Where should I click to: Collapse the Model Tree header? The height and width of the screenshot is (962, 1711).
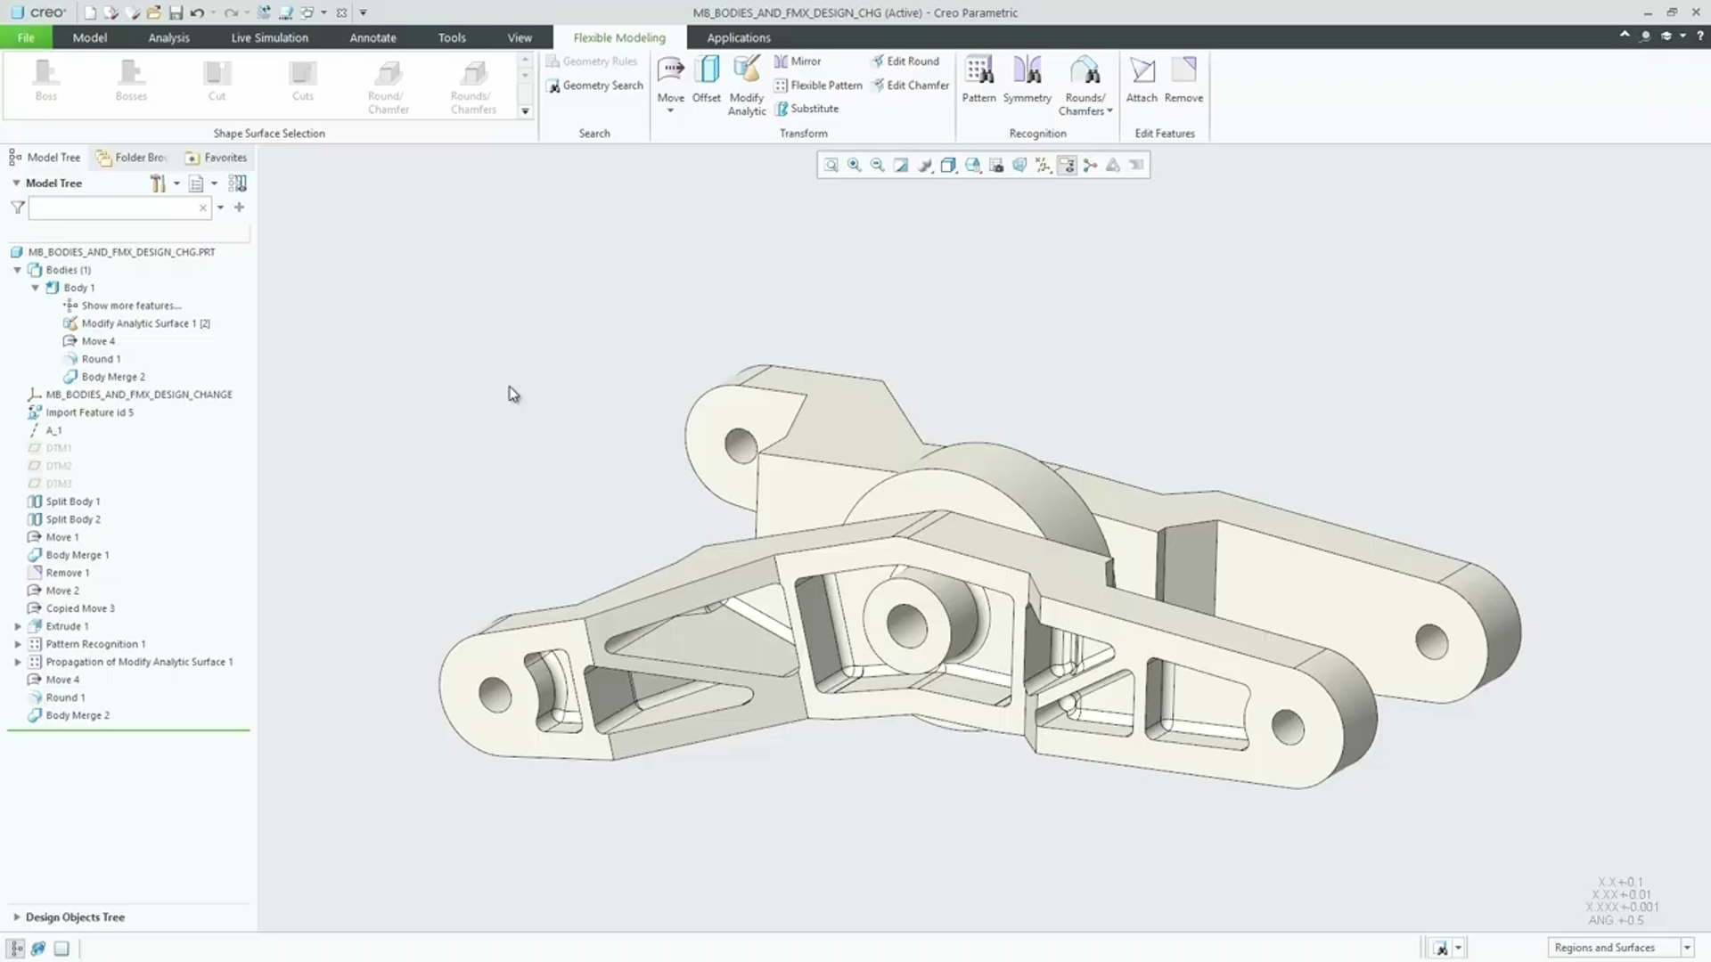point(16,183)
